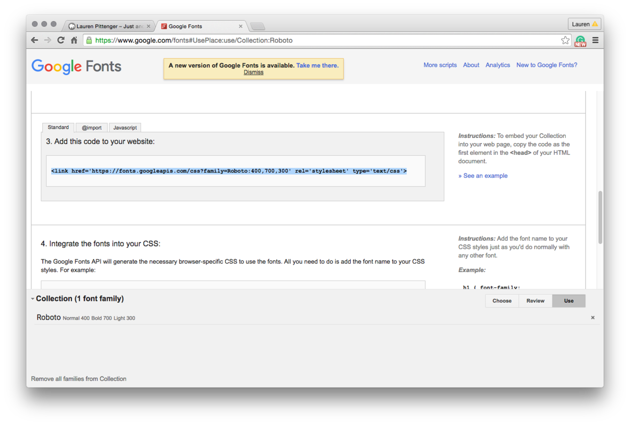Dismiss the new version notice
This screenshot has width=630, height=425.
click(x=254, y=72)
